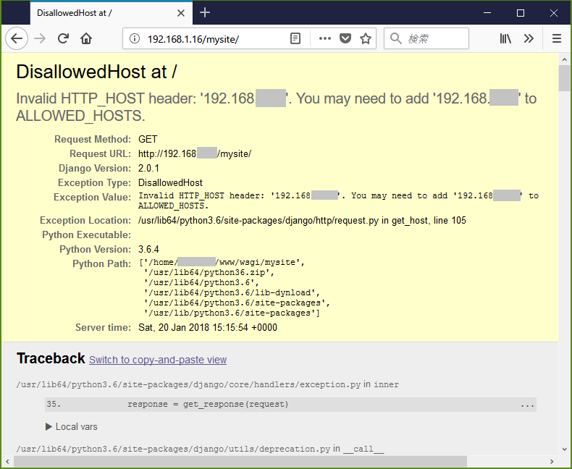Open the Firefox home page
This screenshot has width=572, height=469.
pos(86,38)
